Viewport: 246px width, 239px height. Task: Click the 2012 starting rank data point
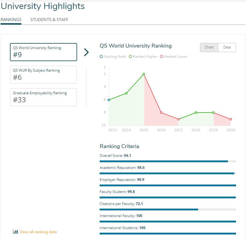[x=109, y=100]
